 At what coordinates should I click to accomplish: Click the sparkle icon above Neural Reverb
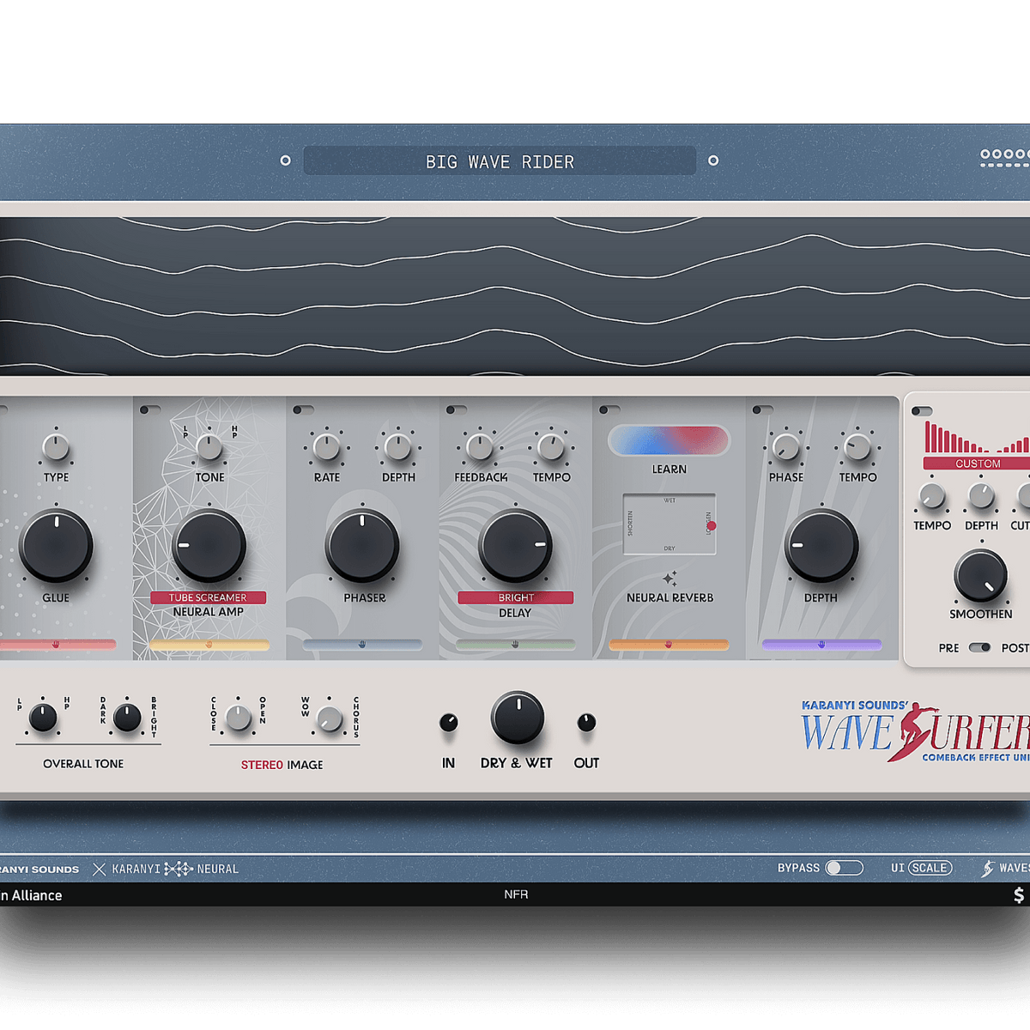(669, 578)
